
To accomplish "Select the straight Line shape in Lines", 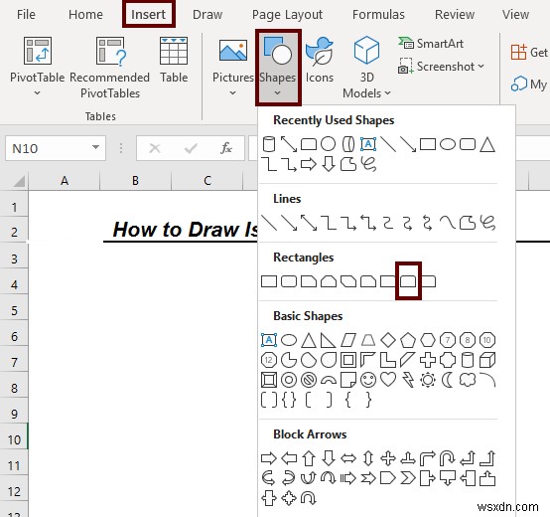I will 269,223.
